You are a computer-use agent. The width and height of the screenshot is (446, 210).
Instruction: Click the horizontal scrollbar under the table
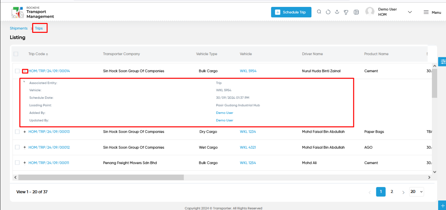tap(101, 177)
